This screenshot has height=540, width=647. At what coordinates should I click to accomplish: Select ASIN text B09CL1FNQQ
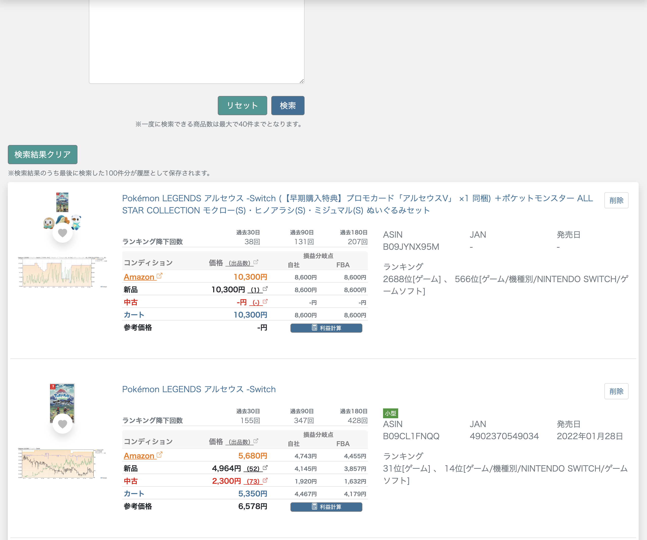pos(411,436)
